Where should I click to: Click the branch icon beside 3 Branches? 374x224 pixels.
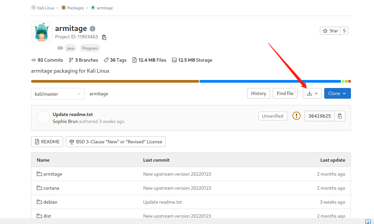click(x=71, y=60)
